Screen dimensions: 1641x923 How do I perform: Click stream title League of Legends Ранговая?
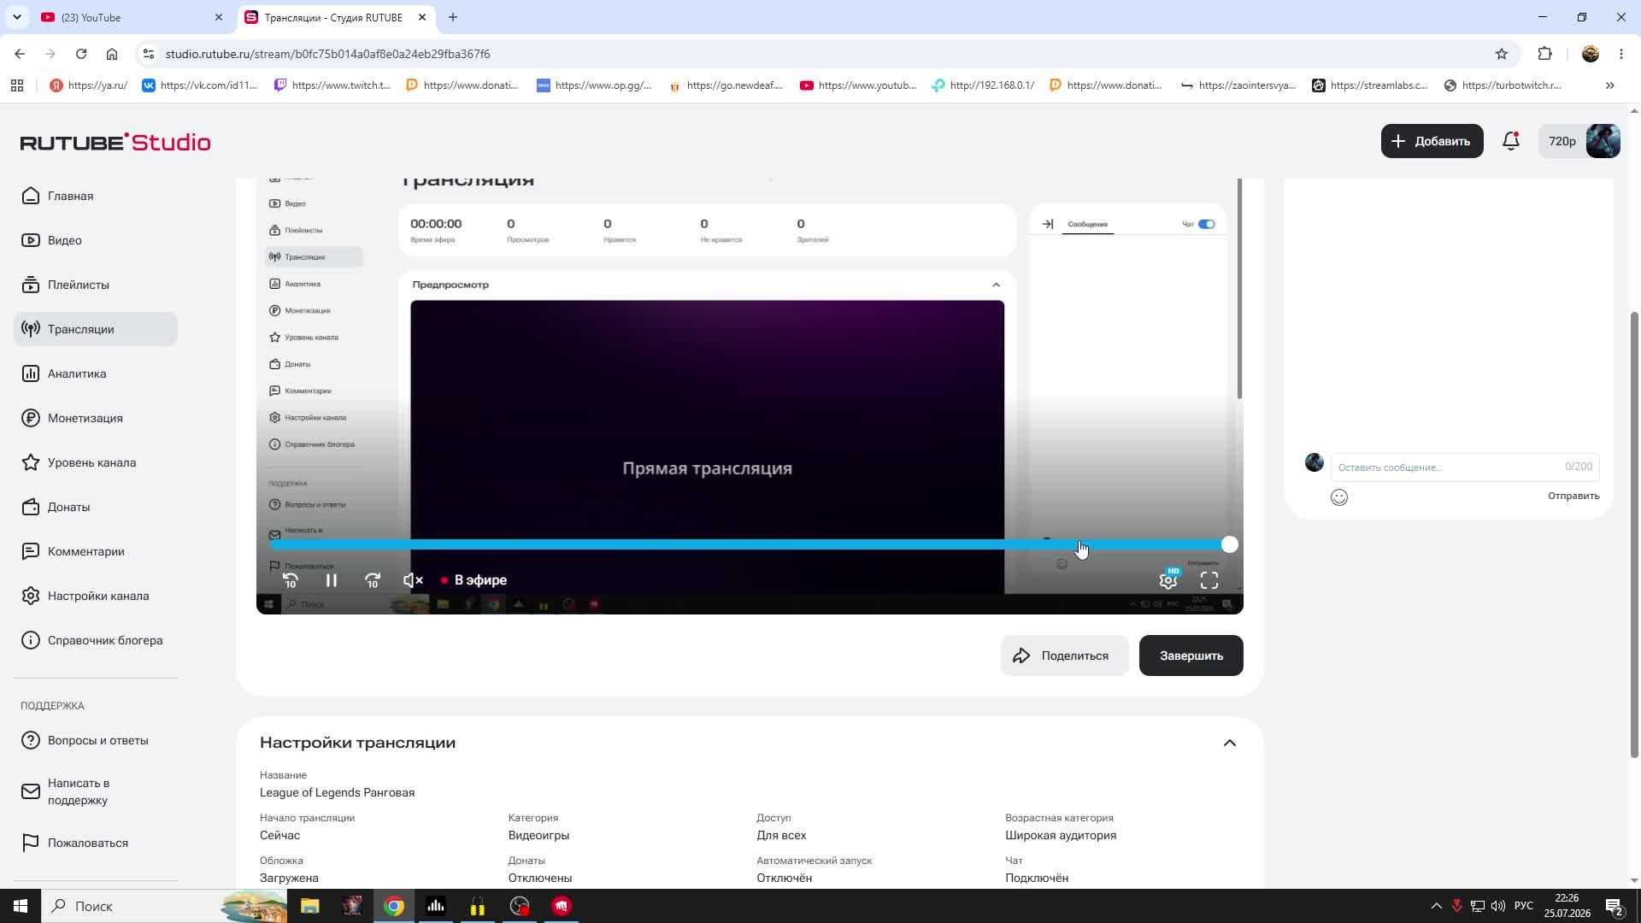point(337,792)
